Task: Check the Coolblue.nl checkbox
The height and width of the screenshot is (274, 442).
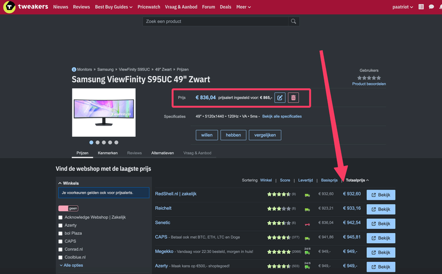Action: [x=60, y=257]
